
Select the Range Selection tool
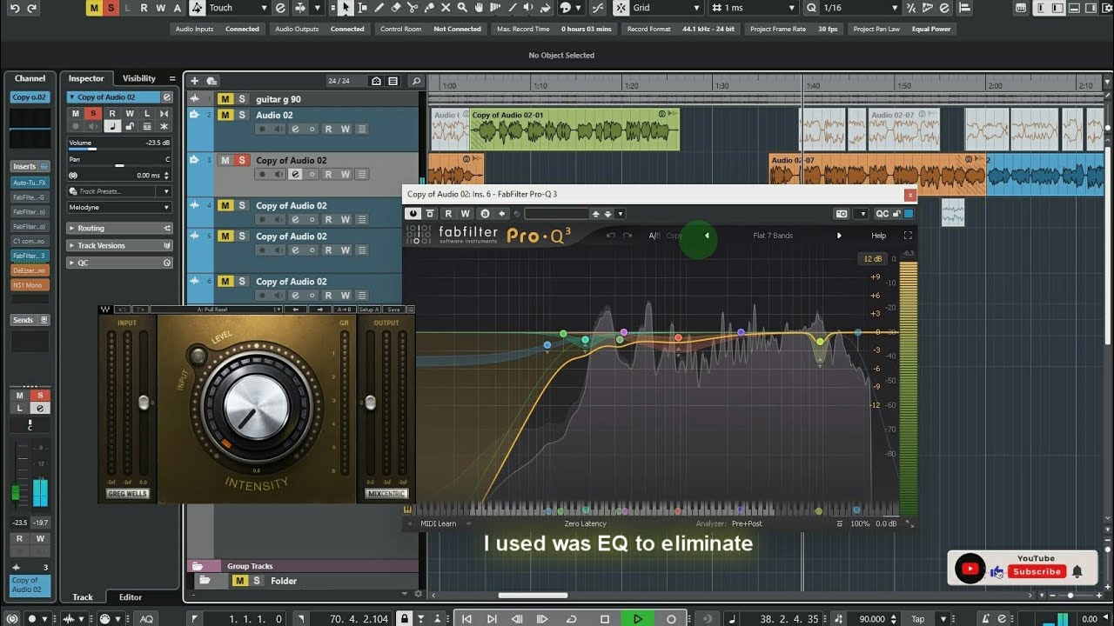tap(362, 8)
